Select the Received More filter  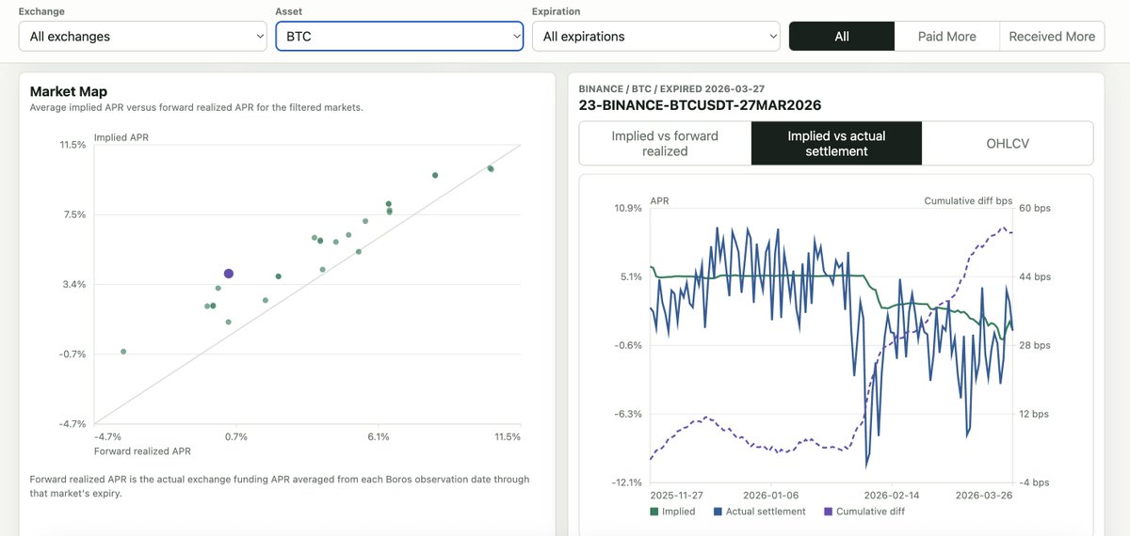pos(1052,37)
